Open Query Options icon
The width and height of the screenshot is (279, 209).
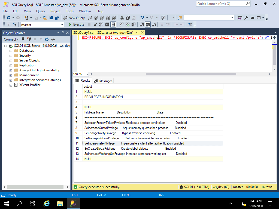(x=107, y=24)
